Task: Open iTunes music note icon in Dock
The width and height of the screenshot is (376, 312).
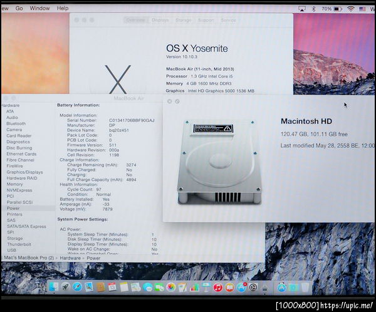Action: tap(217, 288)
